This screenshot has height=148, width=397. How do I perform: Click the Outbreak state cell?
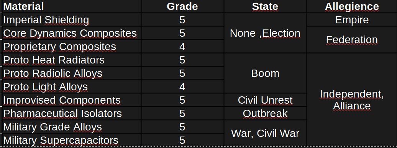click(265, 114)
